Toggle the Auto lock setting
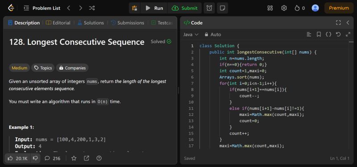This screenshot has height=167, width=357. (x=213, y=35)
